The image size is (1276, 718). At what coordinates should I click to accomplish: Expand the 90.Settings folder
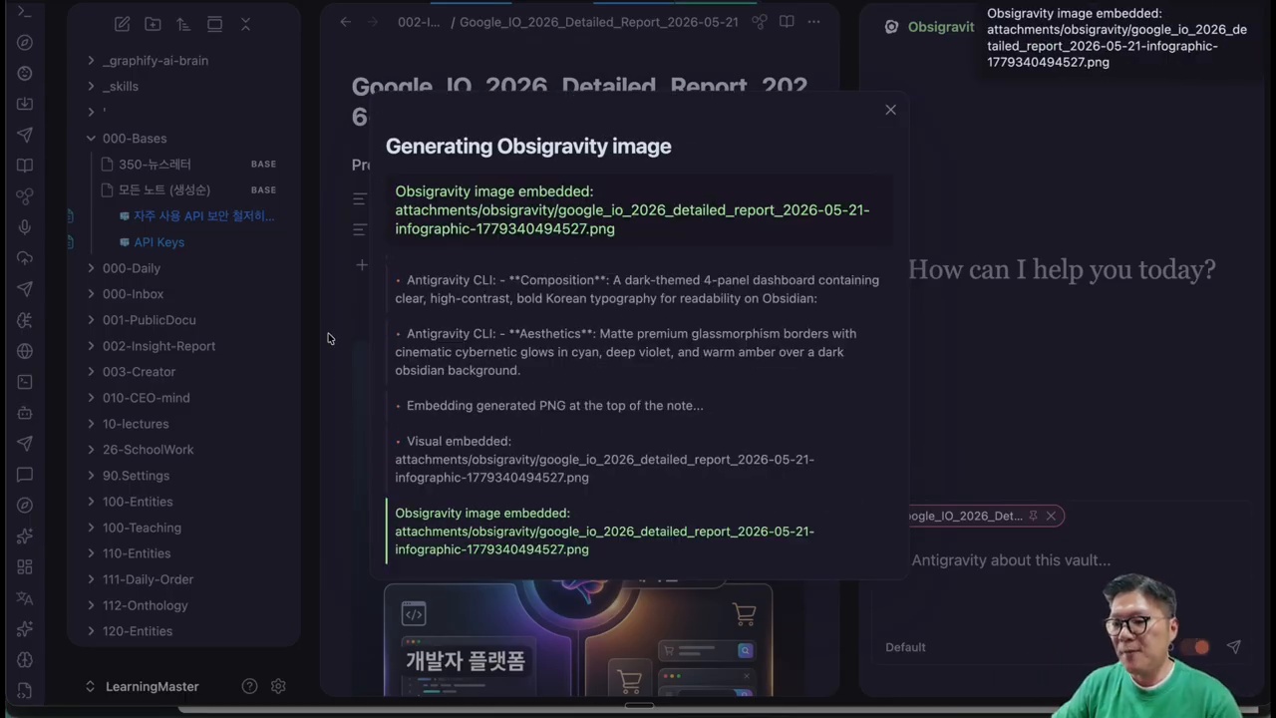pyautogui.click(x=91, y=476)
